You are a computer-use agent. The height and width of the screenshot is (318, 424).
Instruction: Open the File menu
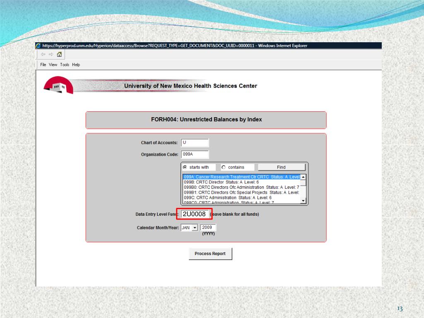[43, 65]
